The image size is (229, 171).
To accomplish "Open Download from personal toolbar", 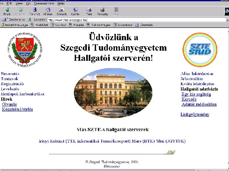I will 123,25.
